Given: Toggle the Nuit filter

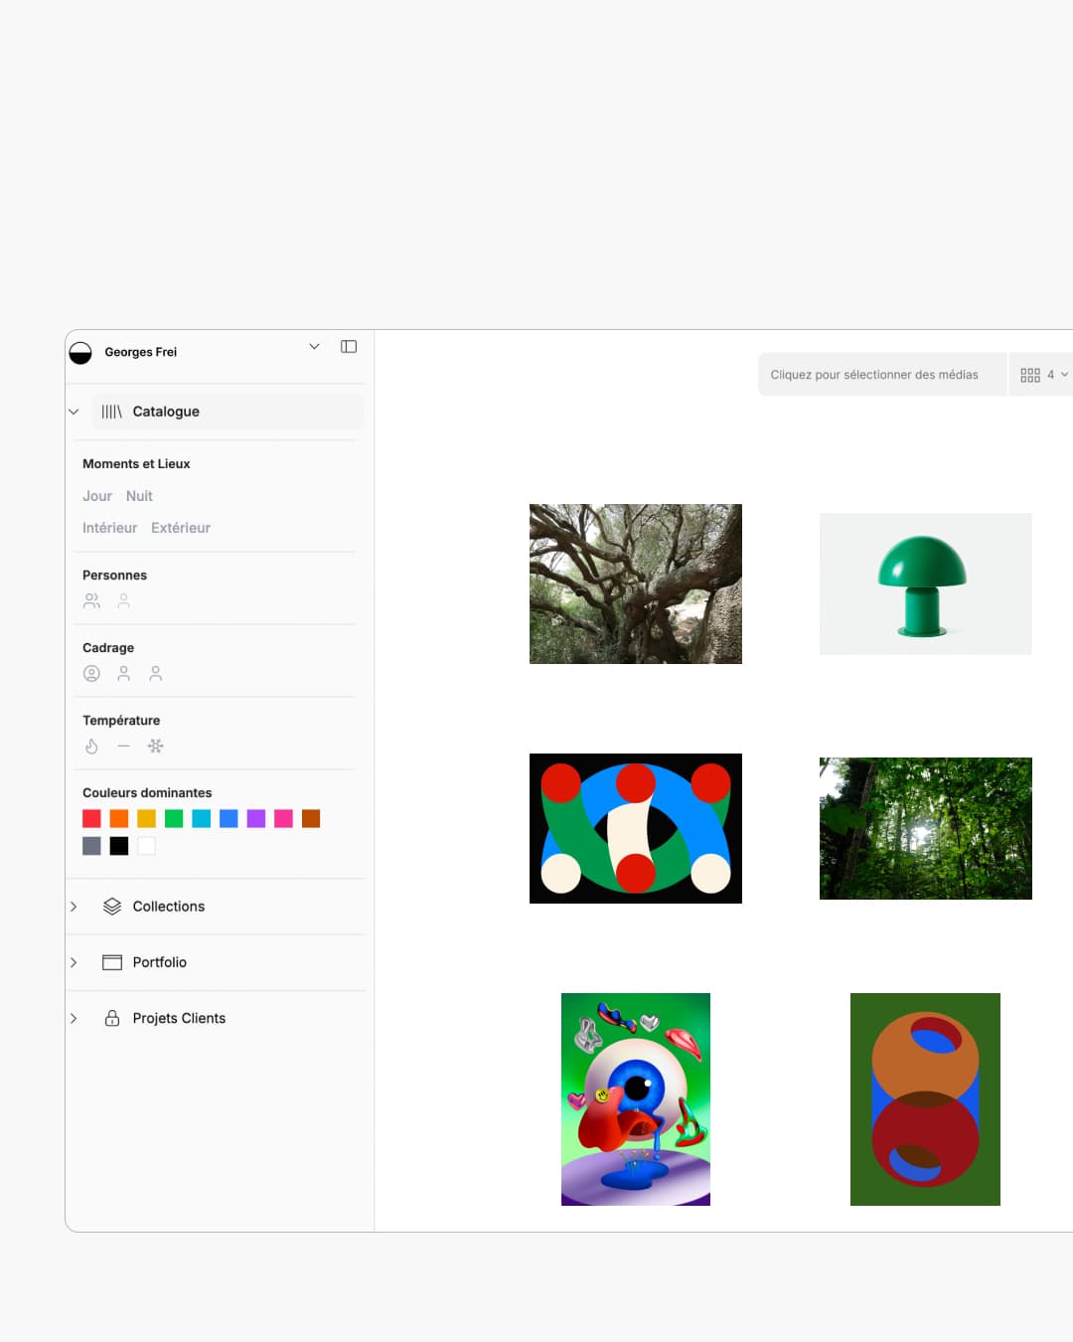Looking at the screenshot, I should pos(139,496).
